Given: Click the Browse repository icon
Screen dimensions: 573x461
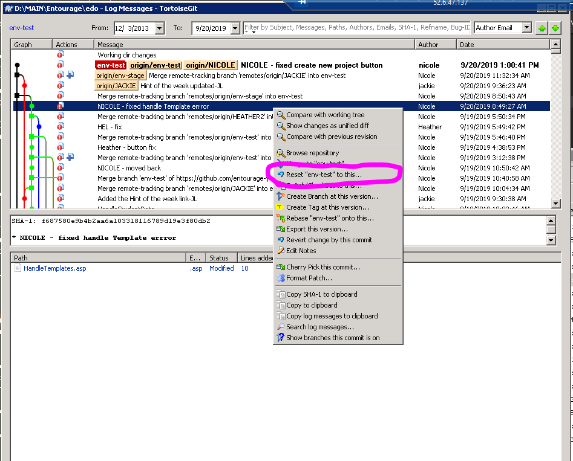Looking at the screenshot, I should click(x=281, y=153).
